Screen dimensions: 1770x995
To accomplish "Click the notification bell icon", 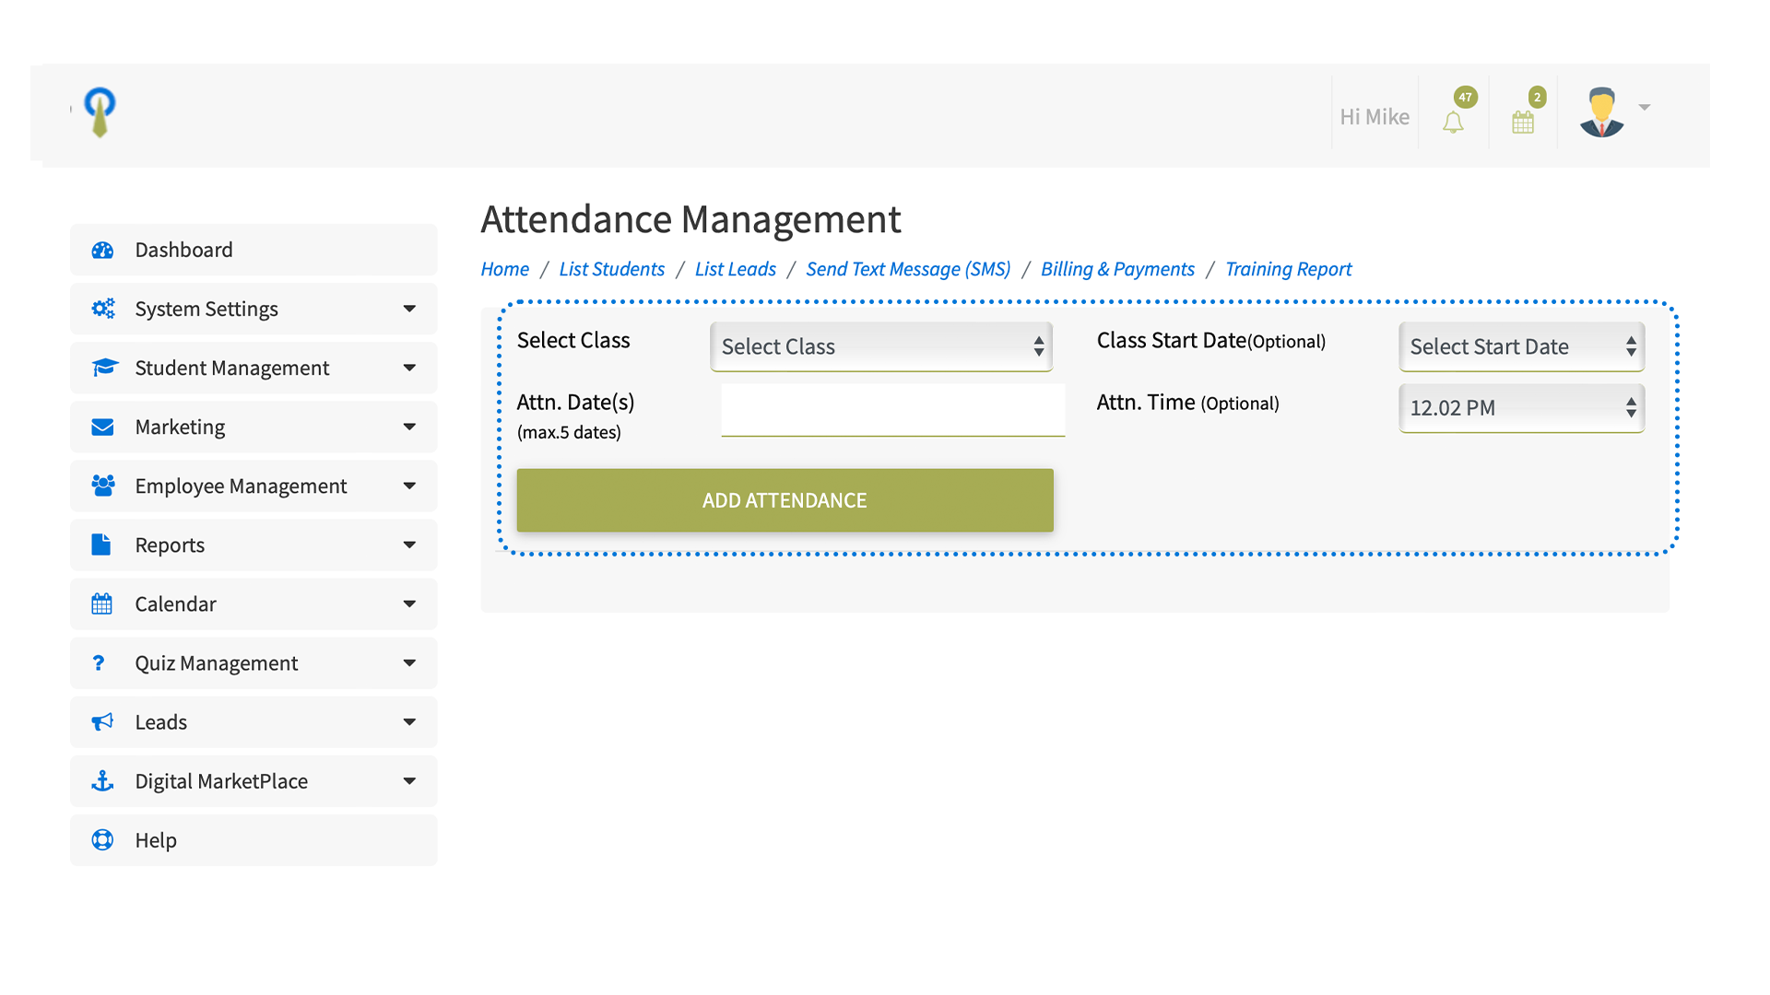I will click(x=1453, y=122).
